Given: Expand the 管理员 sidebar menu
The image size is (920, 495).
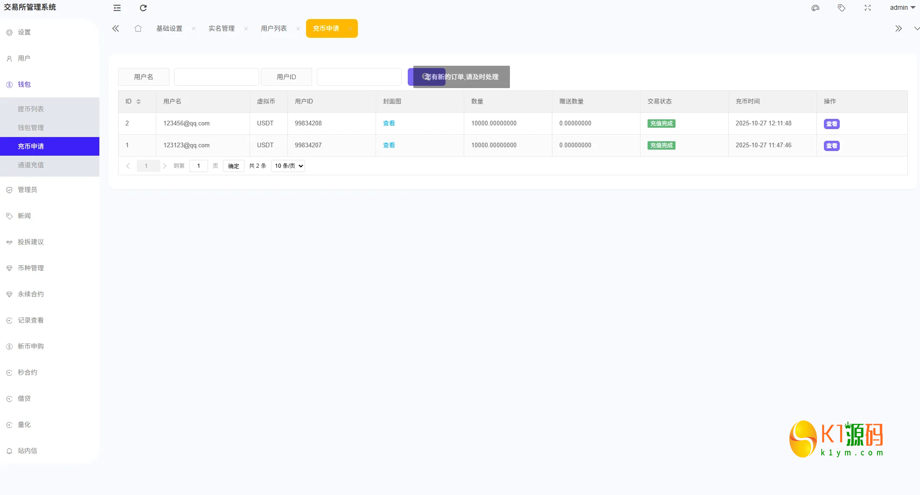Looking at the screenshot, I should point(49,190).
